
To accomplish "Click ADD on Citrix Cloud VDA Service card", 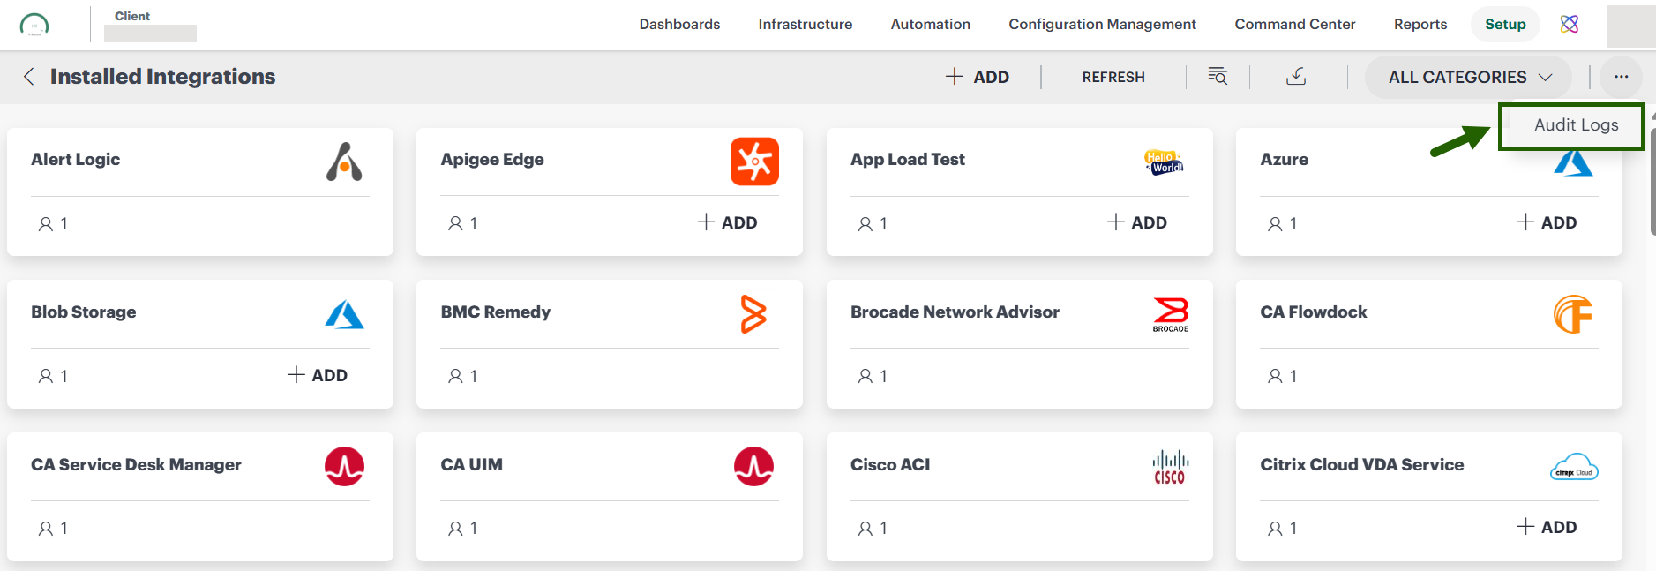I will point(1547,527).
